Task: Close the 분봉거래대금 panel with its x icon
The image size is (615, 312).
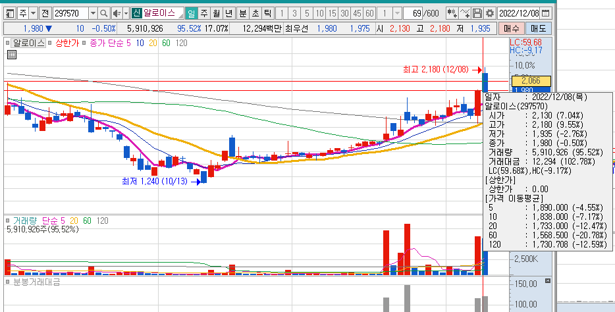Action: pos(548,280)
